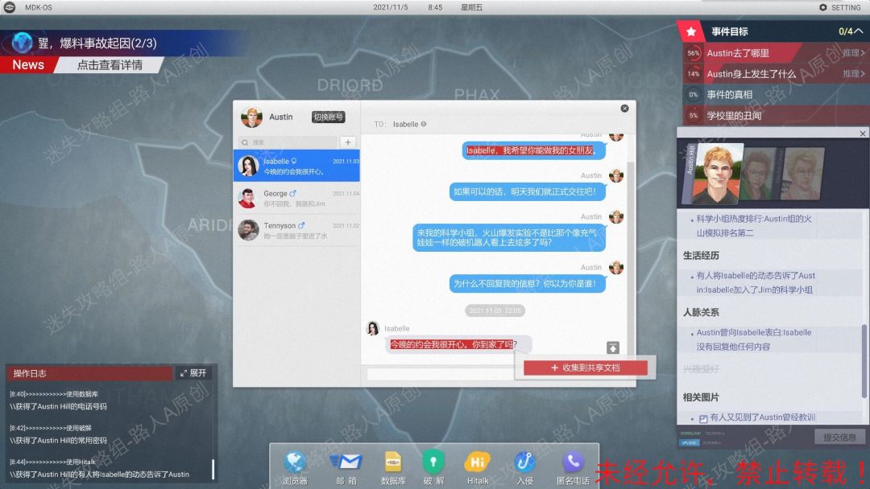Click log entry 获得了Austin Hill的电话号码
This screenshot has height=489, width=870.
58,406
